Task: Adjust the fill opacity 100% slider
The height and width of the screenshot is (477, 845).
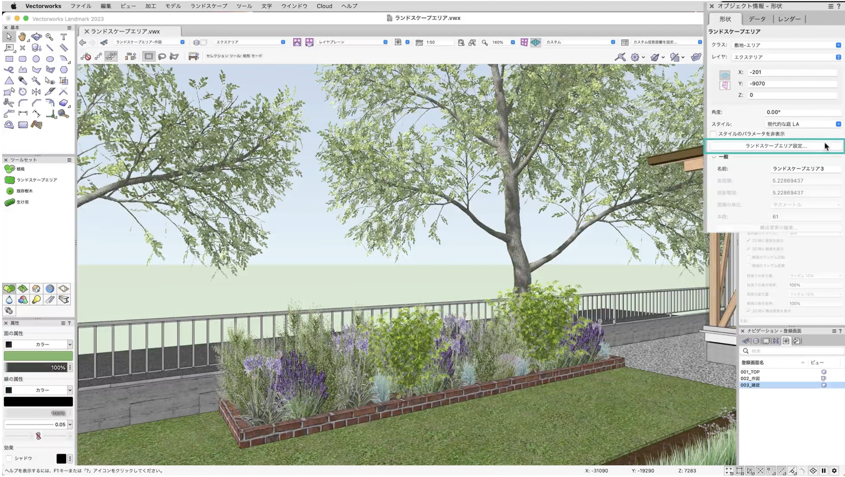Action: [35, 367]
